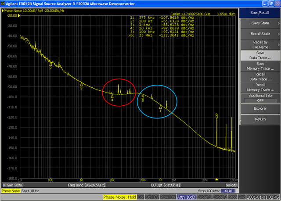The height and width of the screenshot is (201, 281).
Task: Click Recall Data Trace softkey
Action: pos(260,77)
